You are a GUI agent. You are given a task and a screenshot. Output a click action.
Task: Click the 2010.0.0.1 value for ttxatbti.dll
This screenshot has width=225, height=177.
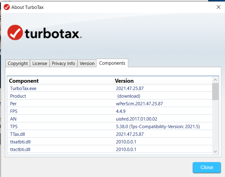click(x=126, y=142)
